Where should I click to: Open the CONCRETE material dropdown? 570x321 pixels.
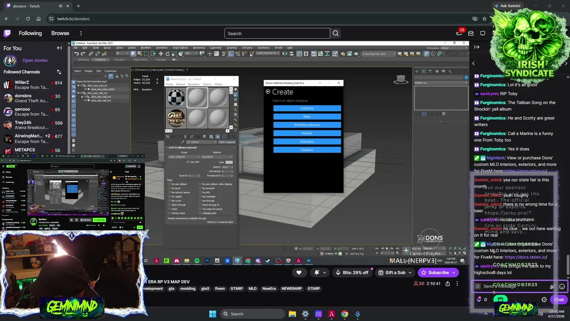click(217, 157)
